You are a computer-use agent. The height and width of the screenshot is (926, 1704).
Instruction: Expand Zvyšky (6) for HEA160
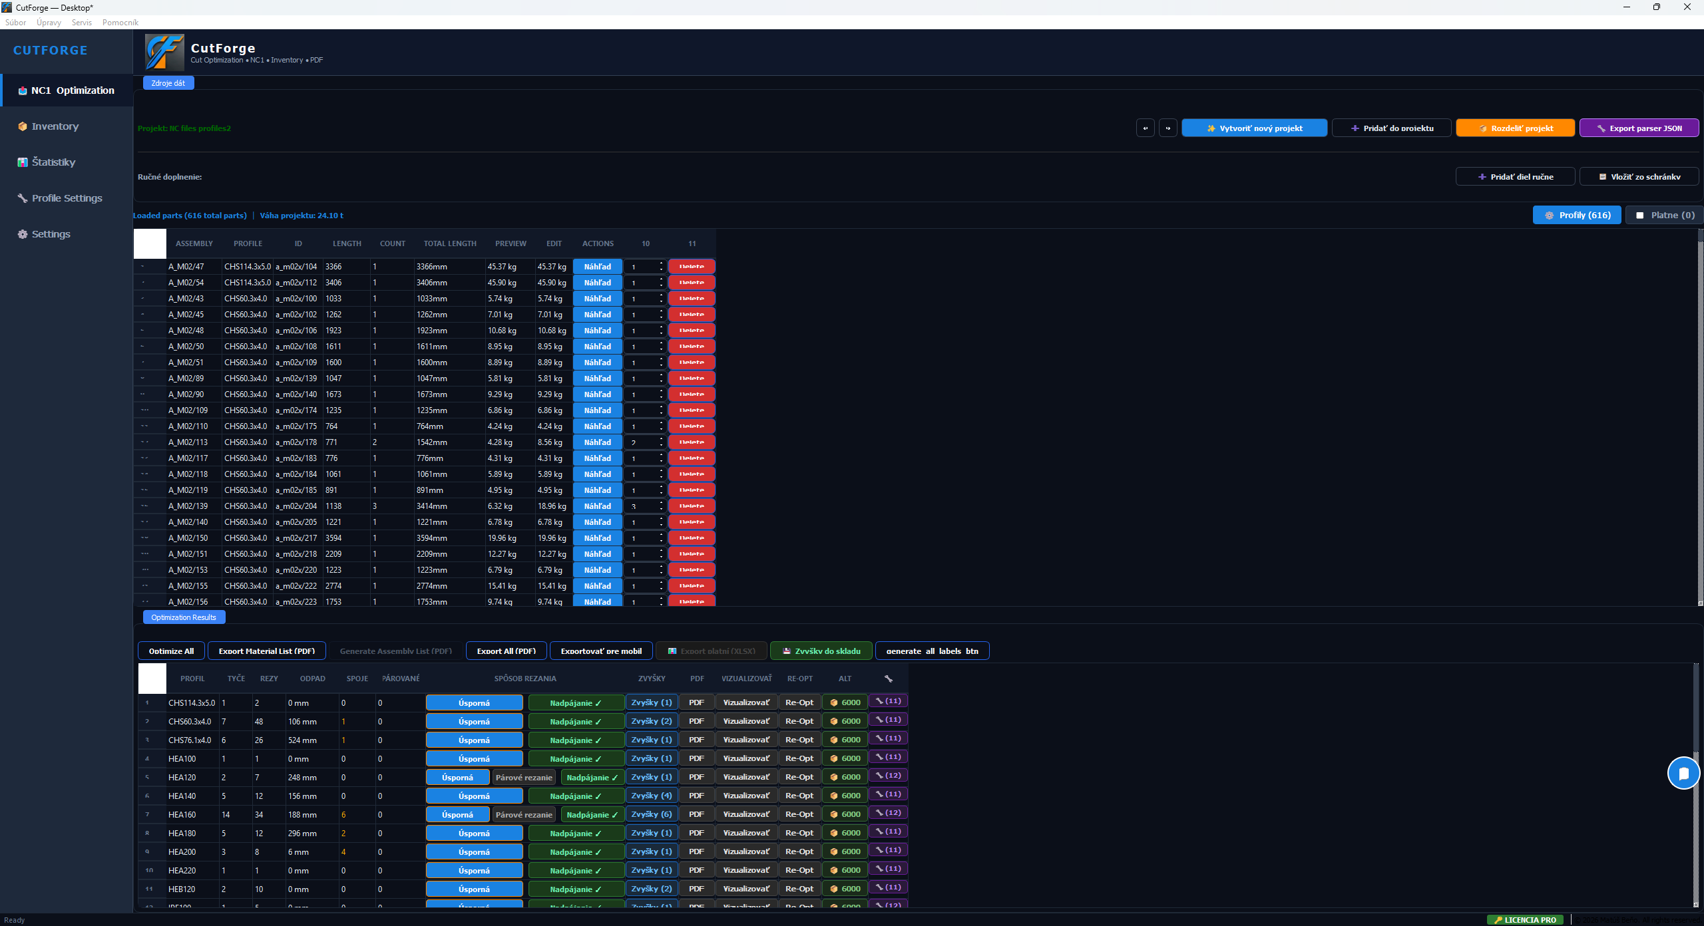(x=651, y=814)
